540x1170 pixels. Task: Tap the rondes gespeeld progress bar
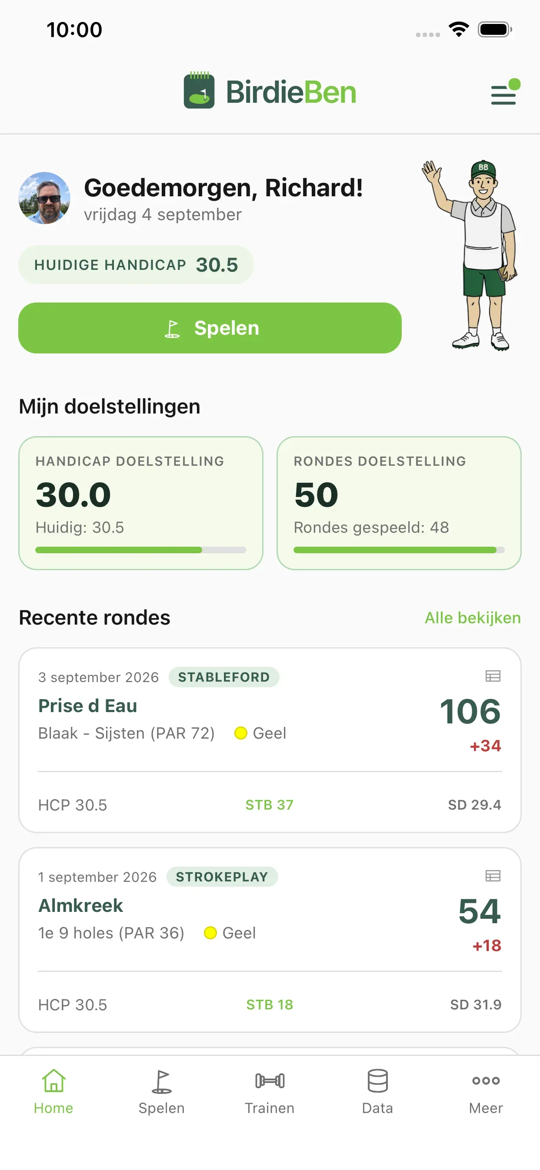399,550
